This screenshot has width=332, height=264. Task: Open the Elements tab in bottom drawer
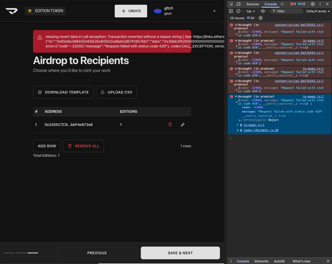[x=261, y=261]
